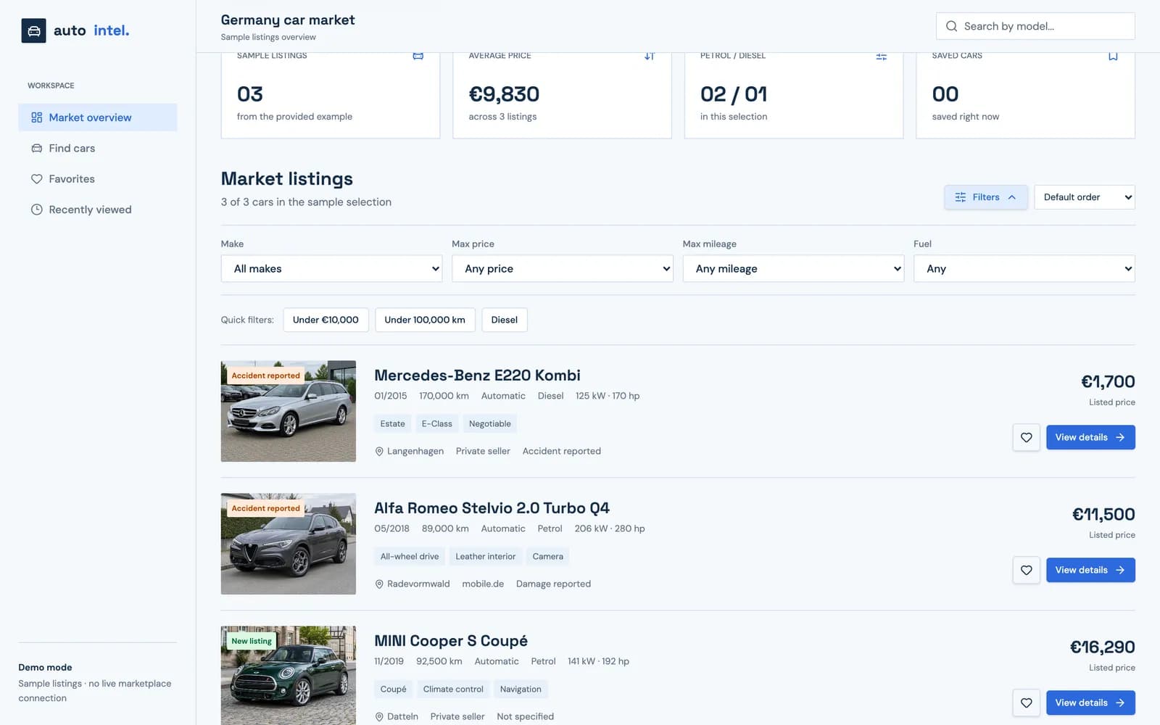Click the Favorites heart icon in sidebar
The height and width of the screenshot is (725, 1160).
[x=36, y=179]
